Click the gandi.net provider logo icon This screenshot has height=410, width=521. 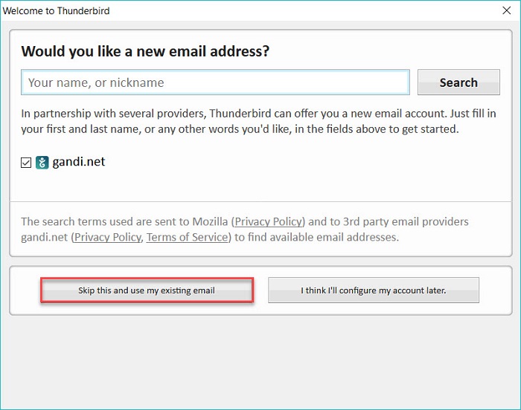point(42,162)
